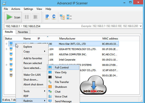Select the 'ASUSTek COMPUTER INC.' cell
The image size is (145, 103).
(x=73, y=54)
